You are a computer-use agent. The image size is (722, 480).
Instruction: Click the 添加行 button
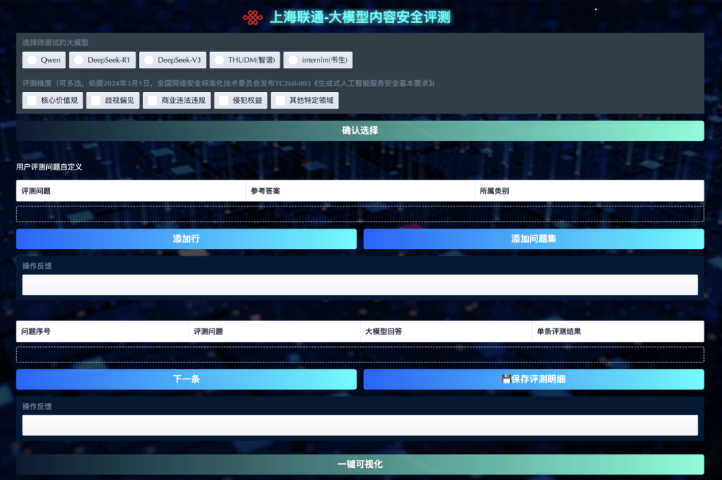(186, 239)
